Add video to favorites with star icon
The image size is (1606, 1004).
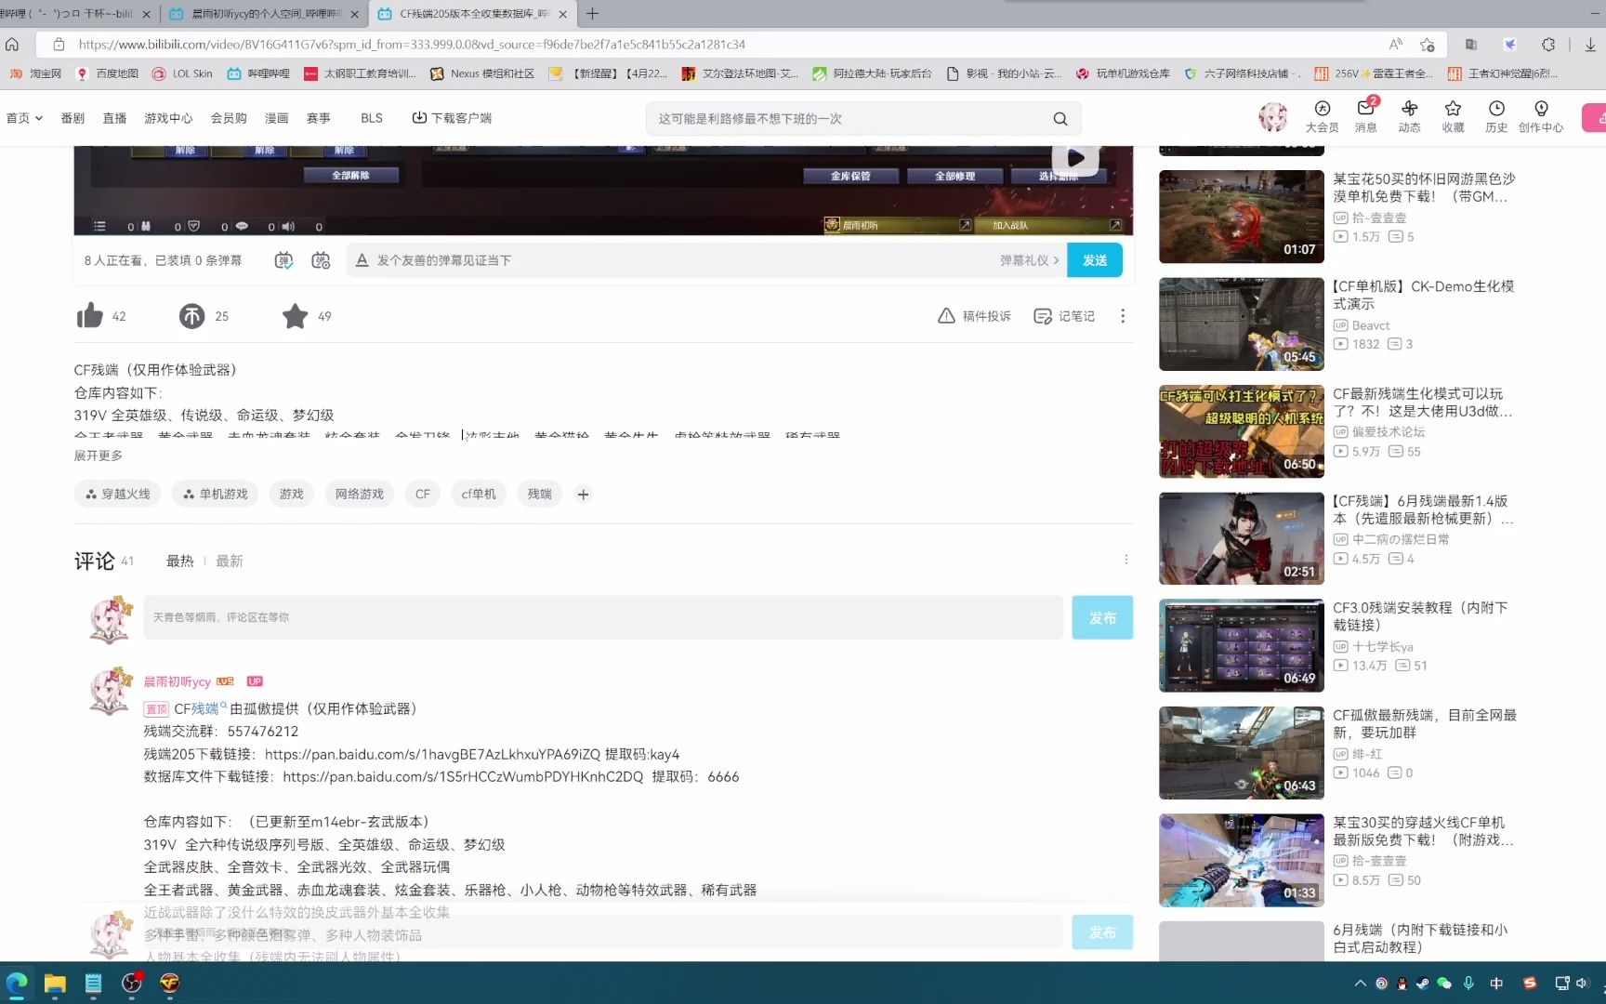coord(295,316)
